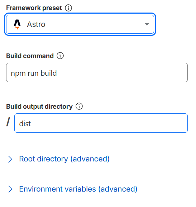The height and width of the screenshot is (207, 196).
Task: Click the Build output directory info icon
Action: (79, 106)
